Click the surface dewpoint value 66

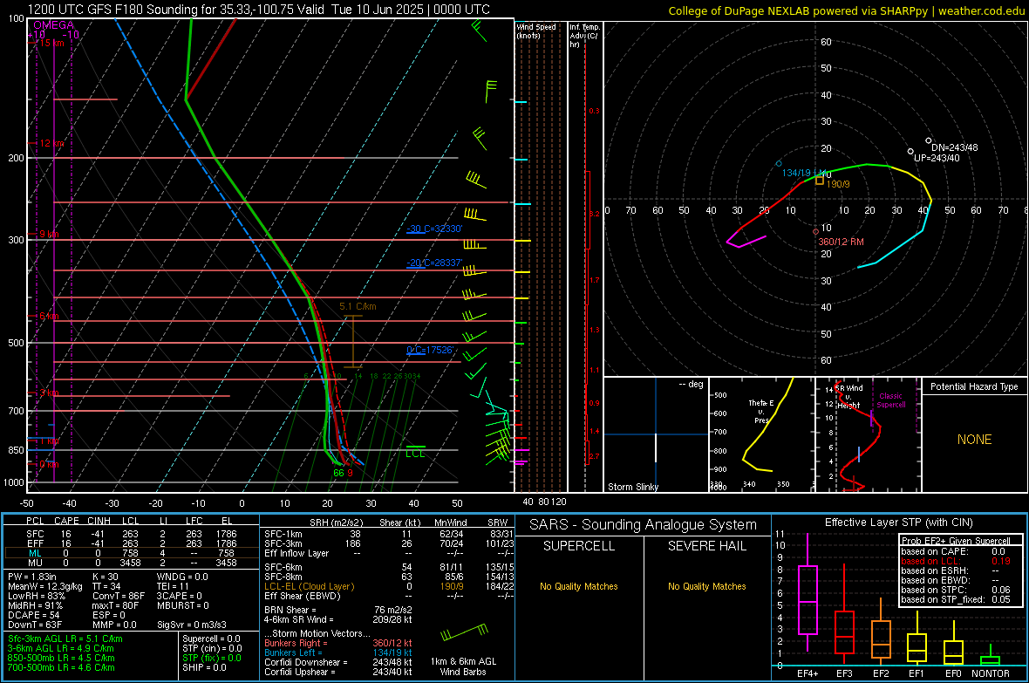click(x=338, y=473)
